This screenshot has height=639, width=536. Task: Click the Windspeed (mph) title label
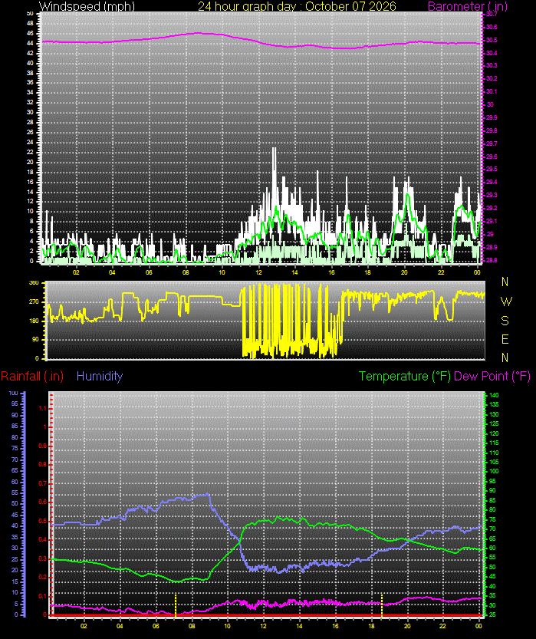click(x=87, y=6)
